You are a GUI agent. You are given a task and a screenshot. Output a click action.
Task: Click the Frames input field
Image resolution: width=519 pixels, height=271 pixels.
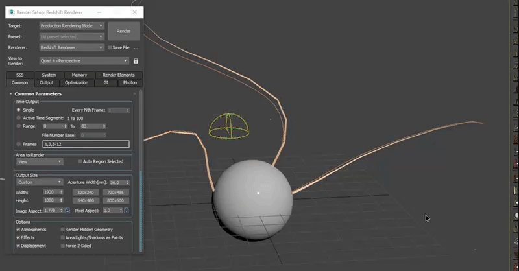point(86,144)
